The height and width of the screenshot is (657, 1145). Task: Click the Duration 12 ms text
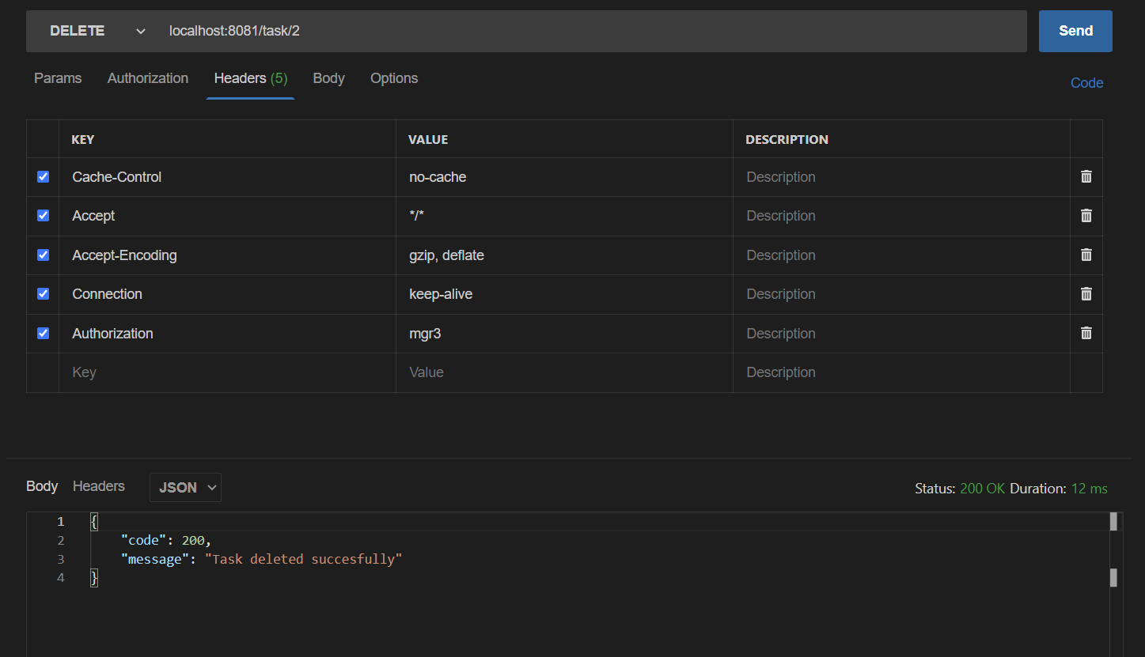pyautogui.click(x=1059, y=489)
